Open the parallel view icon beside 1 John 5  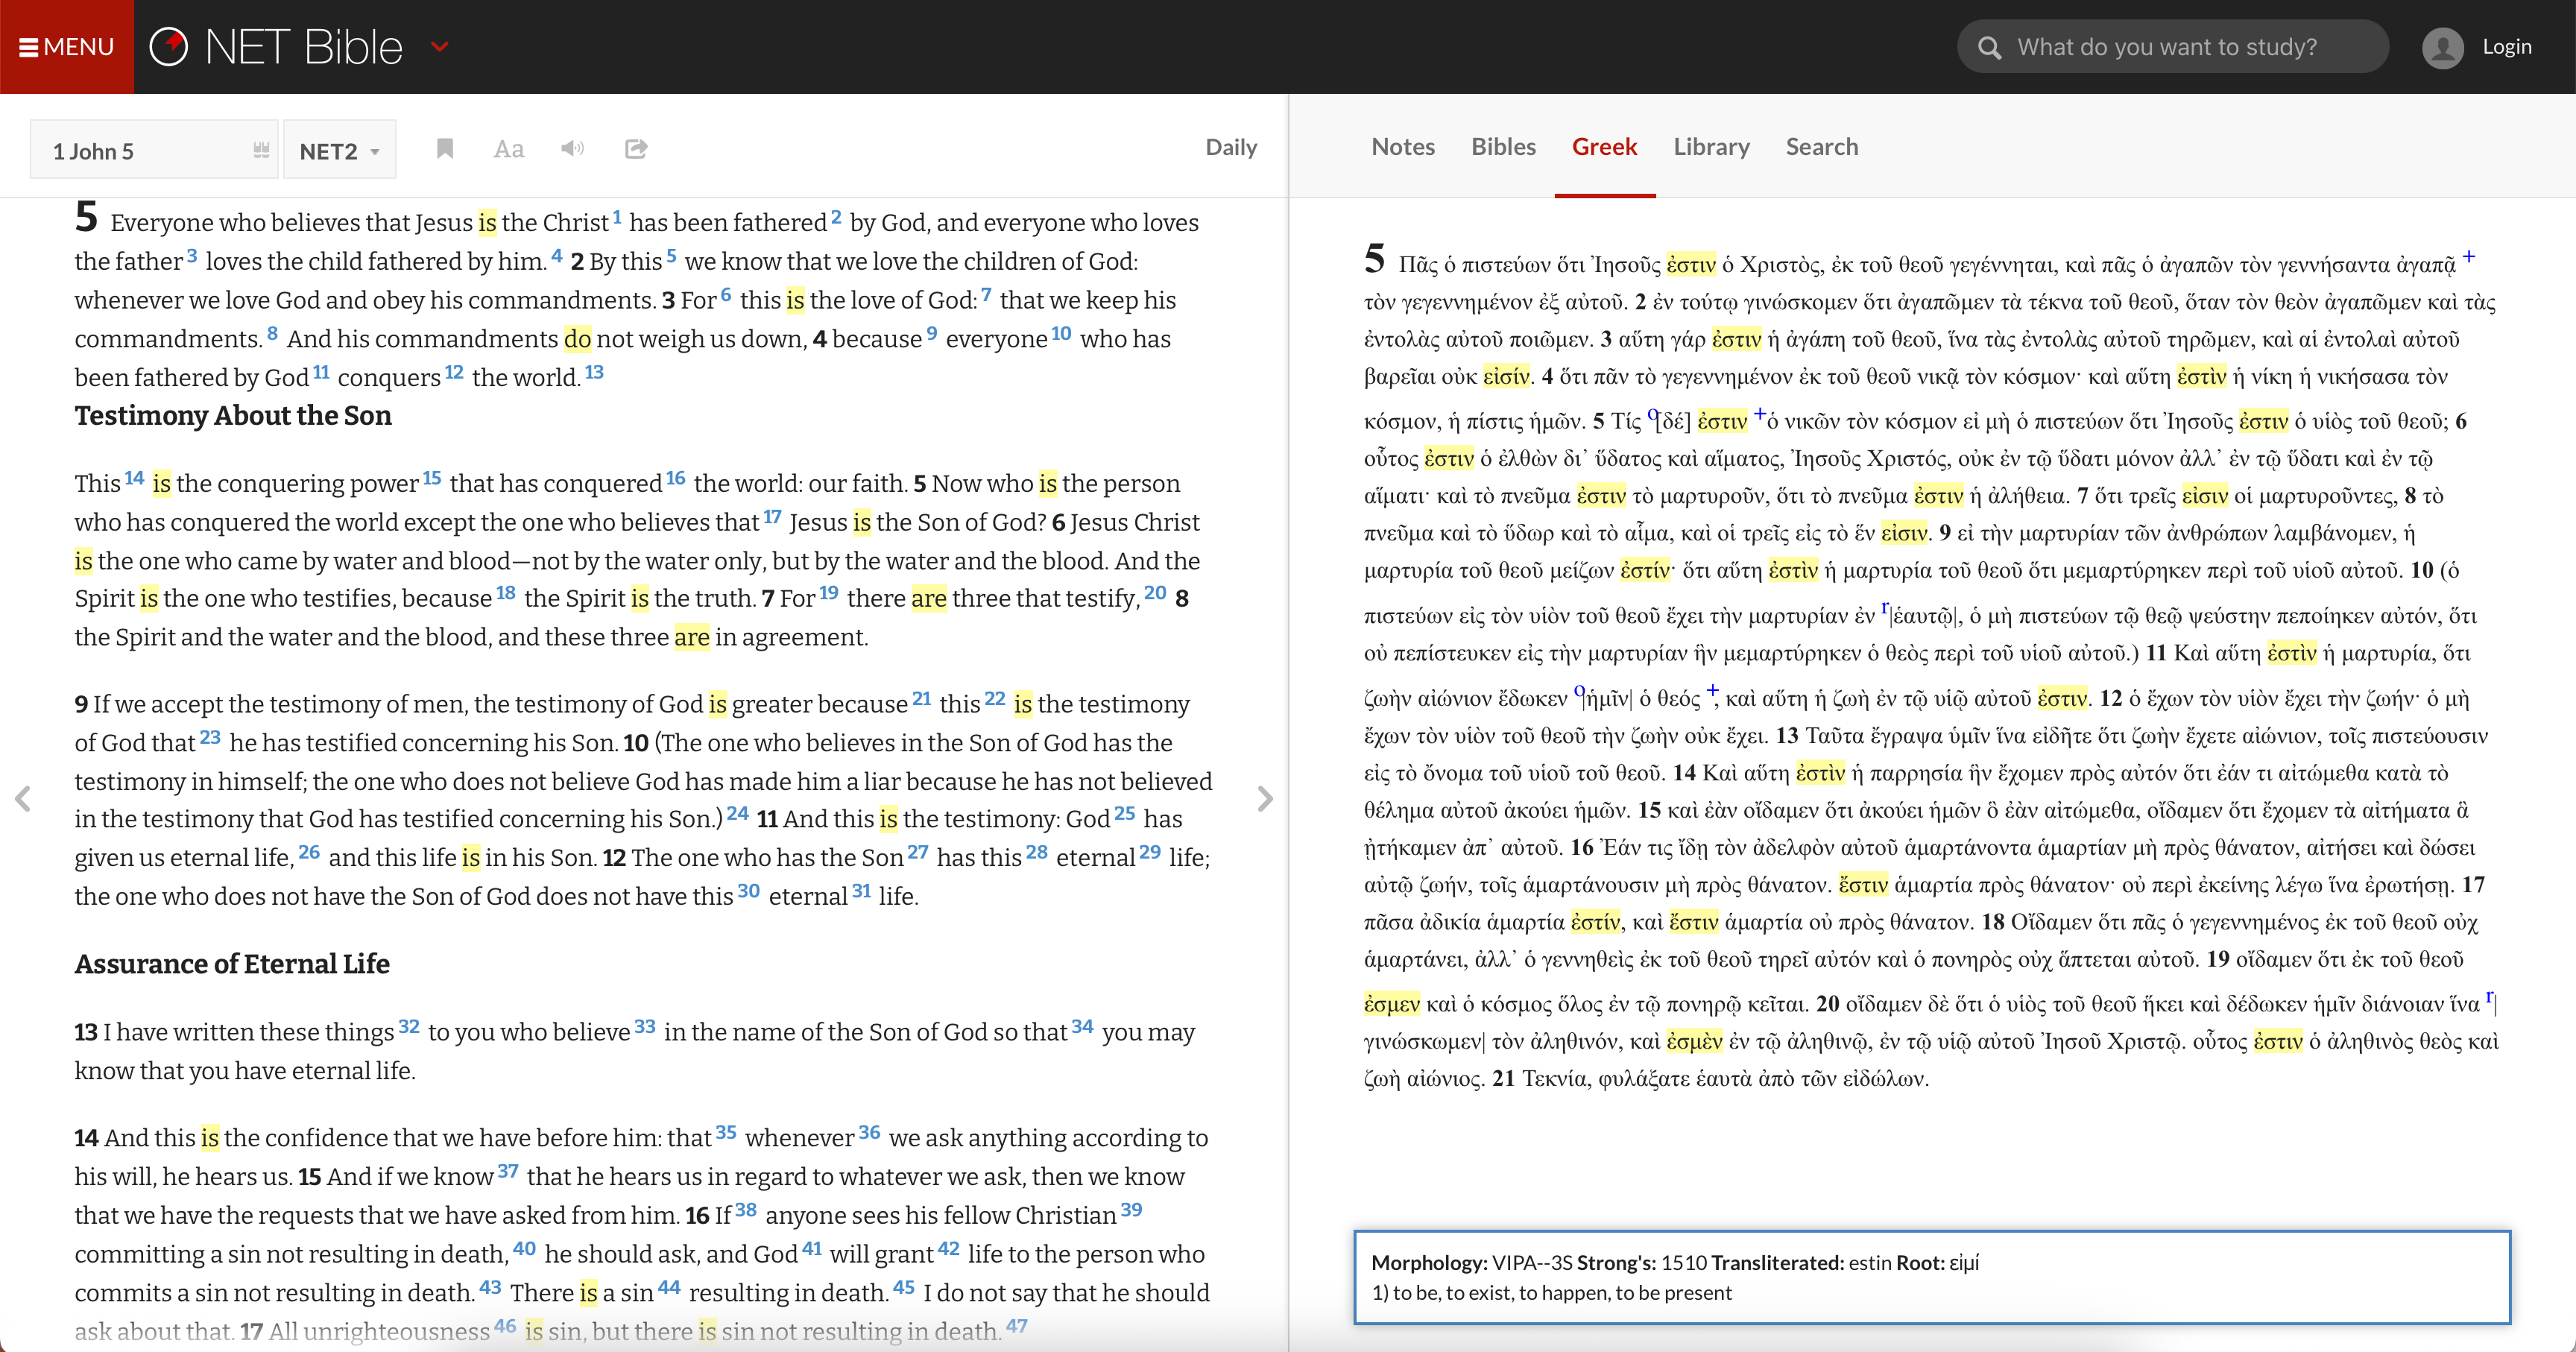[x=261, y=150]
